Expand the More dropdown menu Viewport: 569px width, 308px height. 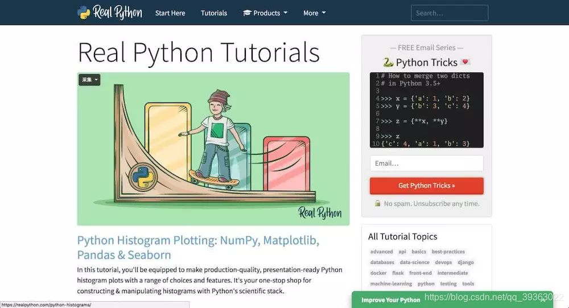click(314, 13)
